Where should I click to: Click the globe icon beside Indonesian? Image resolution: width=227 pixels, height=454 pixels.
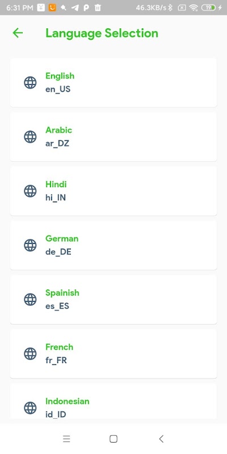point(30,407)
